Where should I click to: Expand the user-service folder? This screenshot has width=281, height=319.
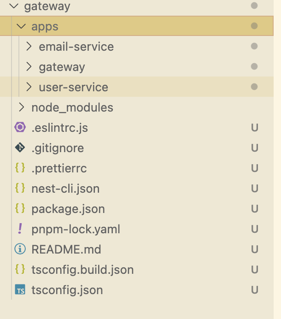29,87
